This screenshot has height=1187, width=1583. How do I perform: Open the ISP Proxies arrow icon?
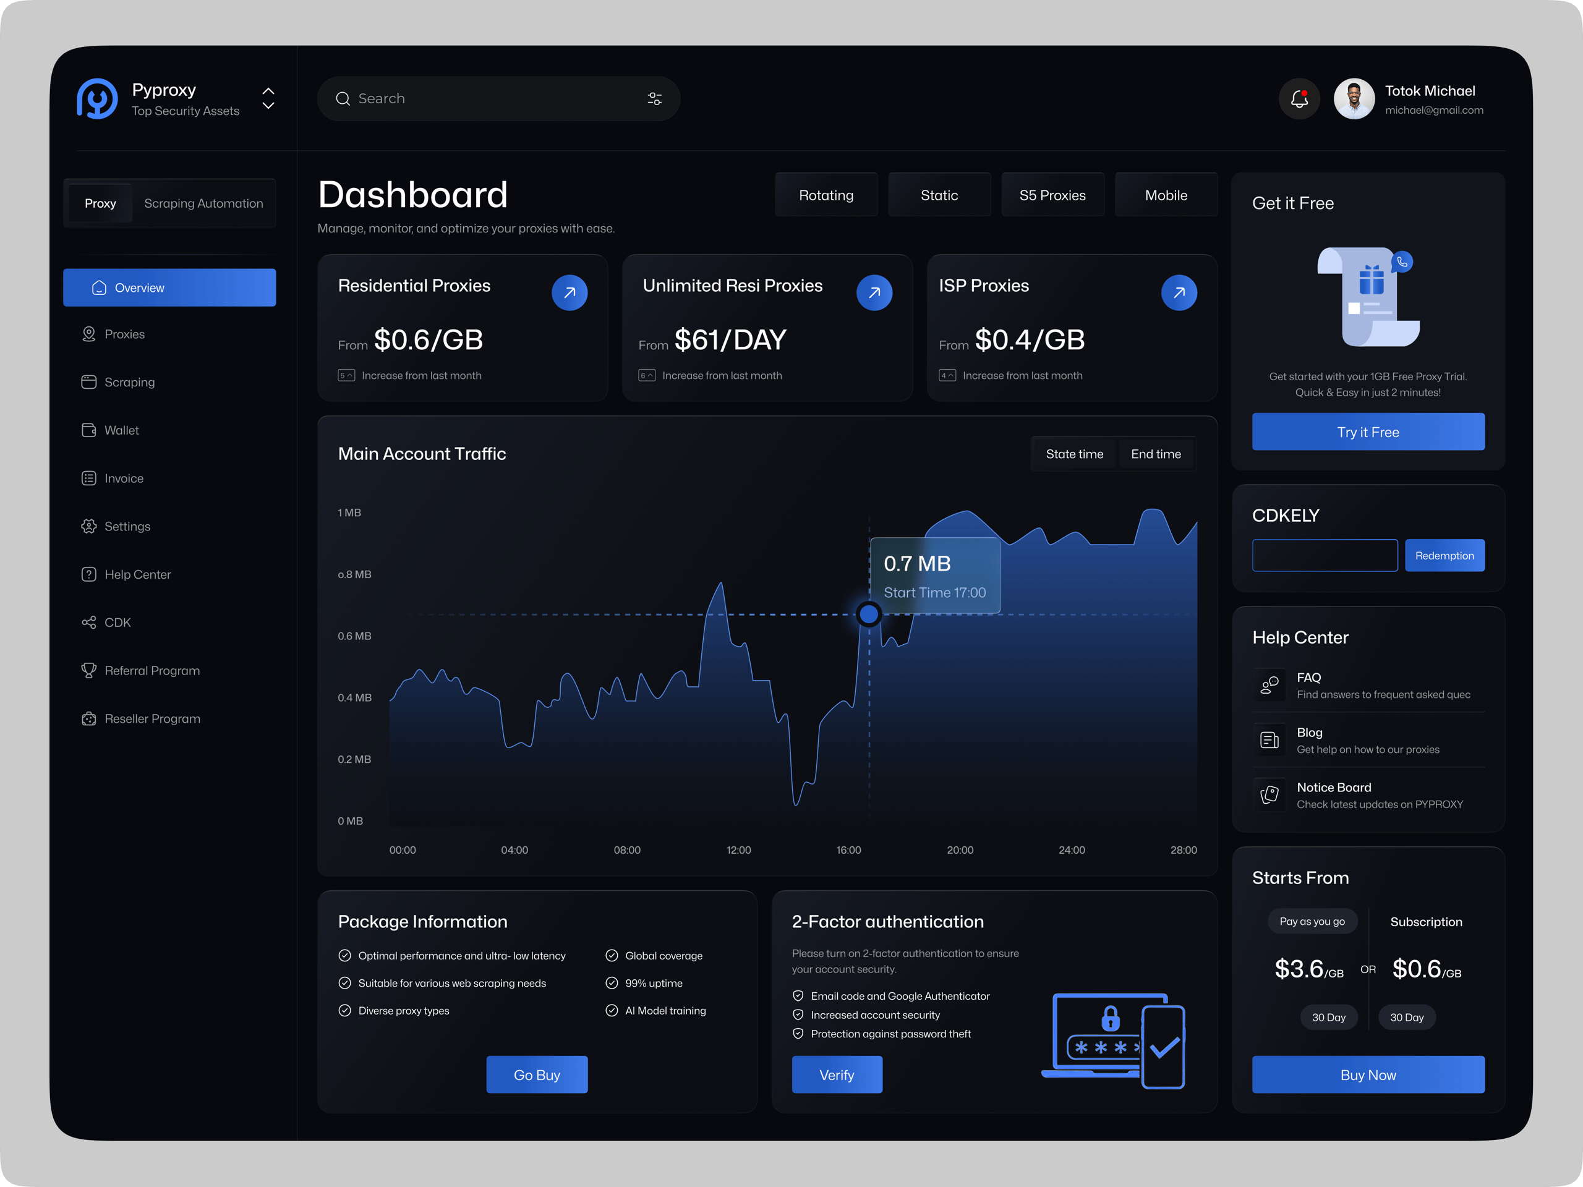click(1179, 292)
